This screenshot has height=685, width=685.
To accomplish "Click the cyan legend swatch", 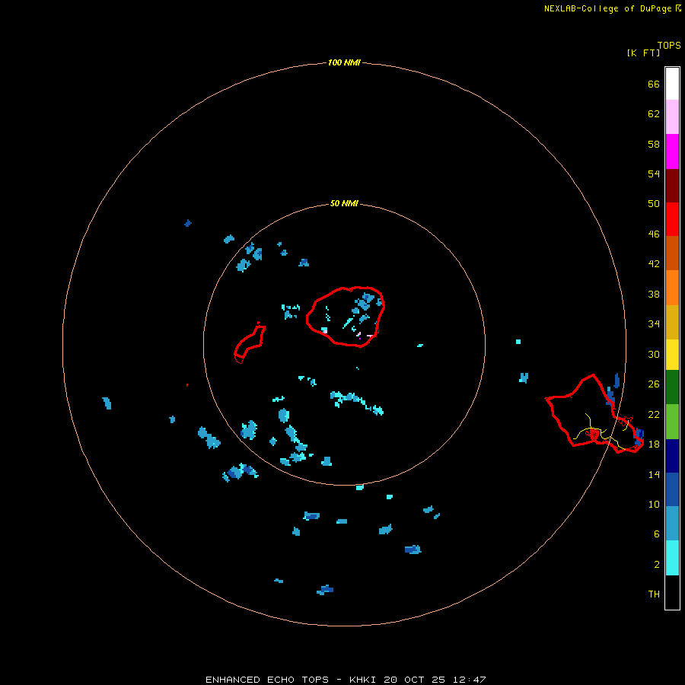I will click(x=672, y=558).
